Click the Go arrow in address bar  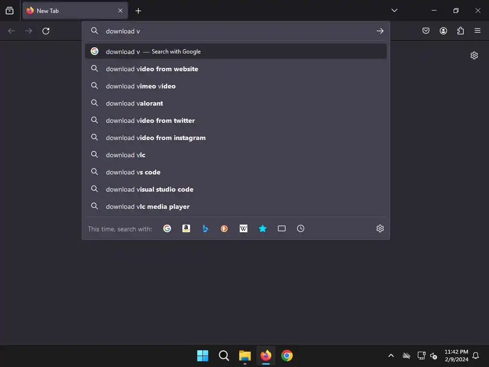click(x=380, y=31)
